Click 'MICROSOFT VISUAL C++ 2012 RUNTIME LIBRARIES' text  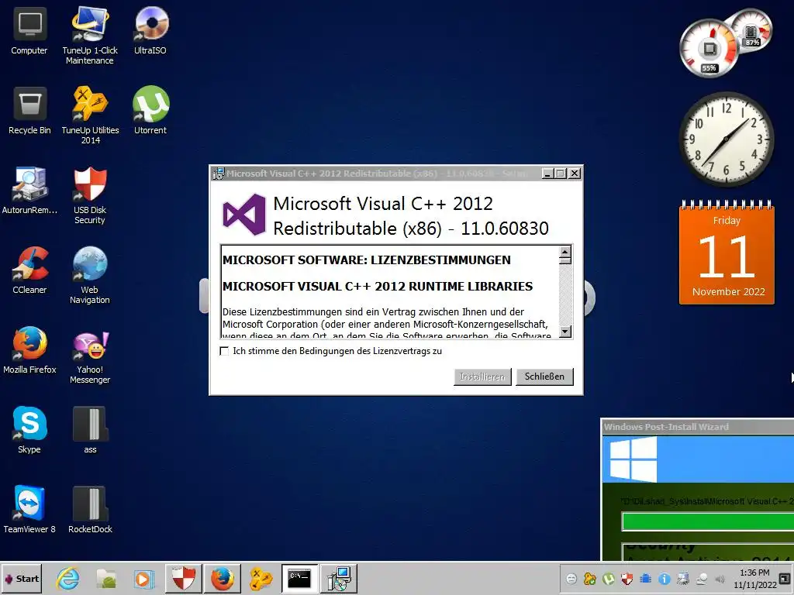378,286
